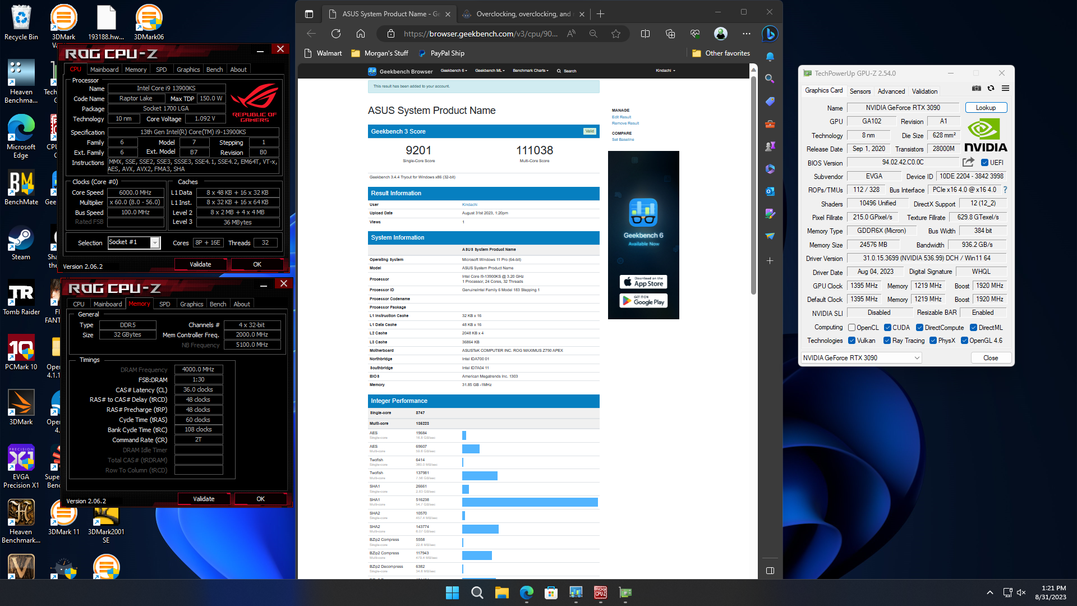
Task: Open Outlook from Edge sidebar
Action: 770,191
